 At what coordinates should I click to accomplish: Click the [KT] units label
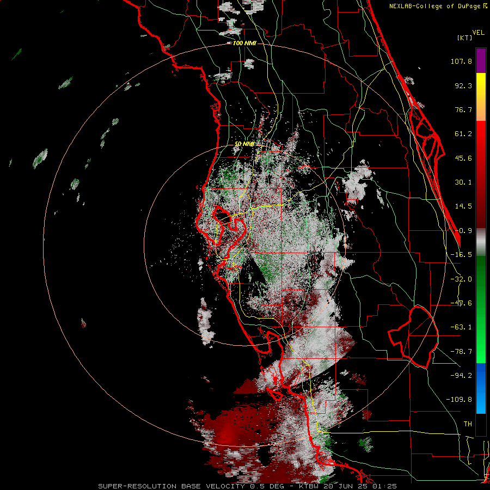[x=464, y=38]
